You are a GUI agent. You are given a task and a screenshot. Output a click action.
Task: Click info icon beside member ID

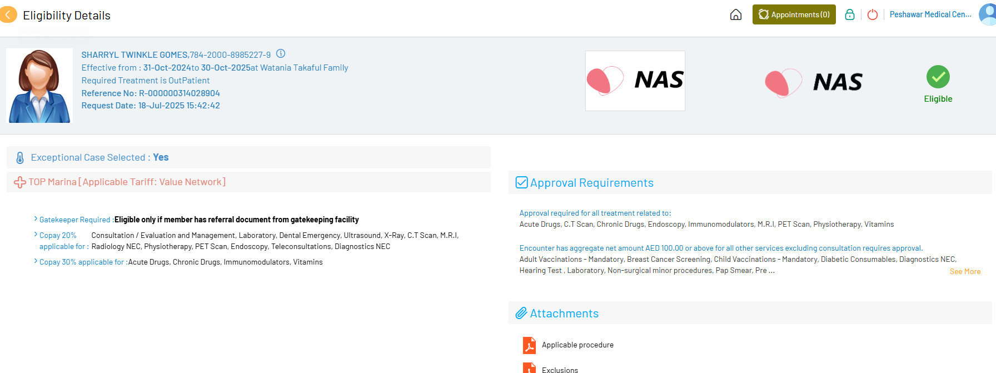click(281, 54)
